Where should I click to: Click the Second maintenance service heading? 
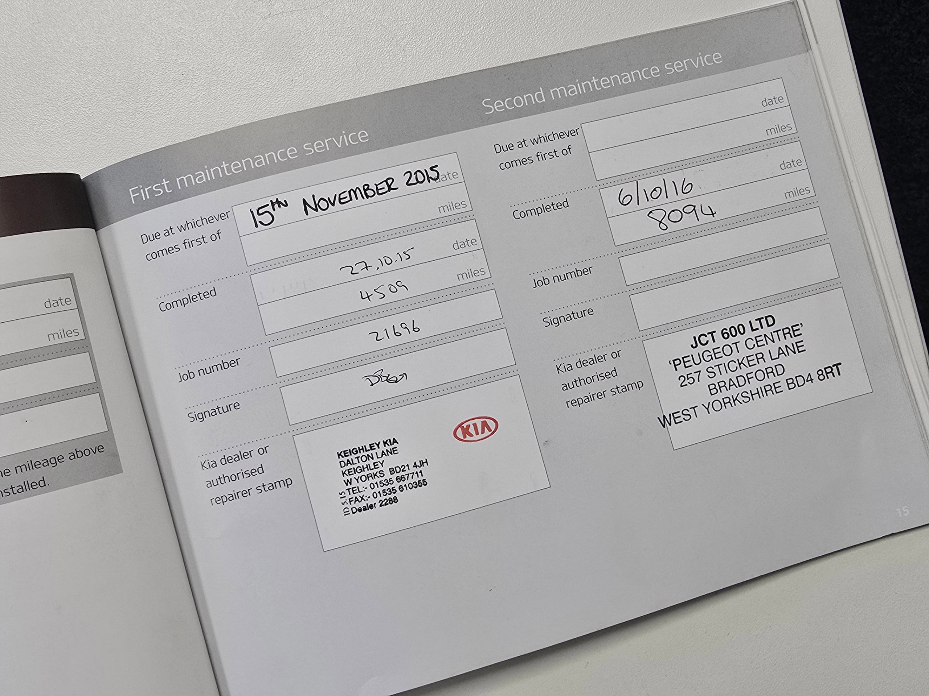(x=601, y=82)
